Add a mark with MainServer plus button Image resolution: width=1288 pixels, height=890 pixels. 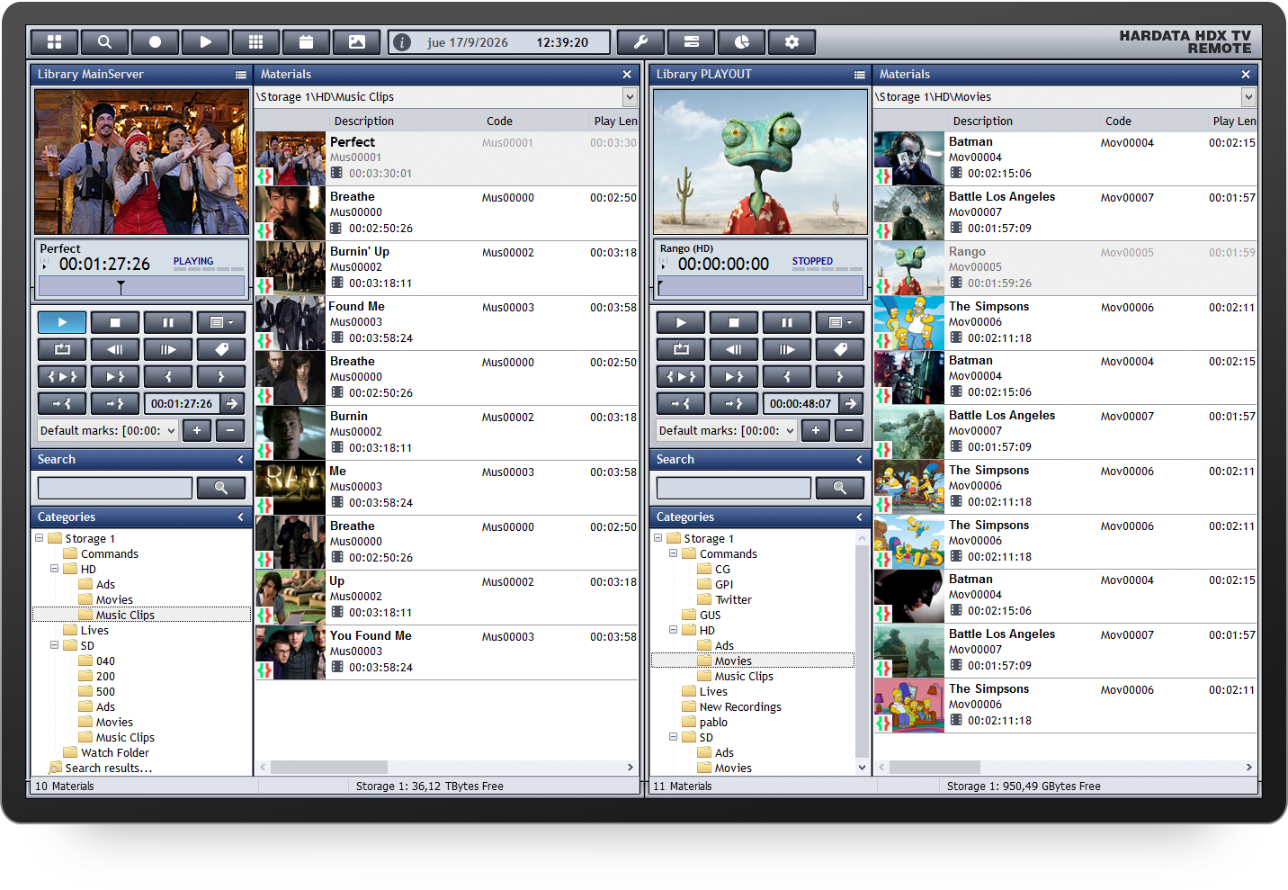tap(197, 431)
